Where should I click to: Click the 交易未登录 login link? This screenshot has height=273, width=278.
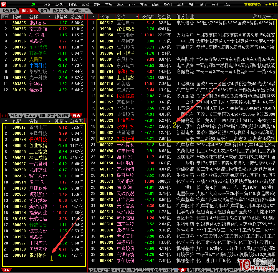click(x=252, y=4)
